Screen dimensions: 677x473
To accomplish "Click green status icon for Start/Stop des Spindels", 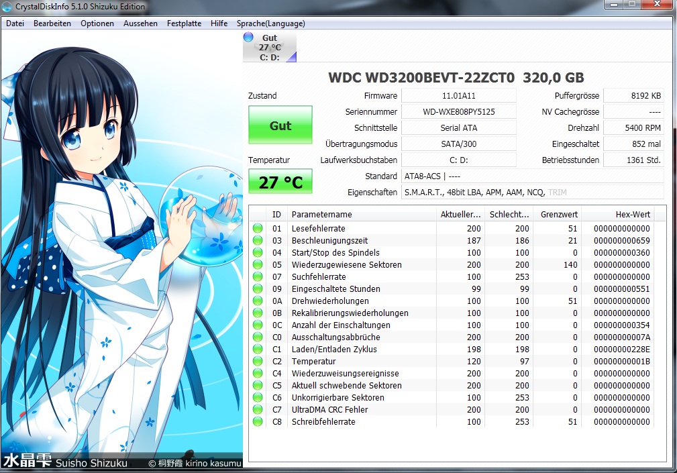I will coord(258,252).
